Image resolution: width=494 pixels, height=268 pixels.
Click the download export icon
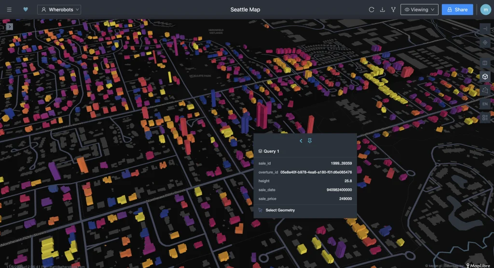(383, 10)
